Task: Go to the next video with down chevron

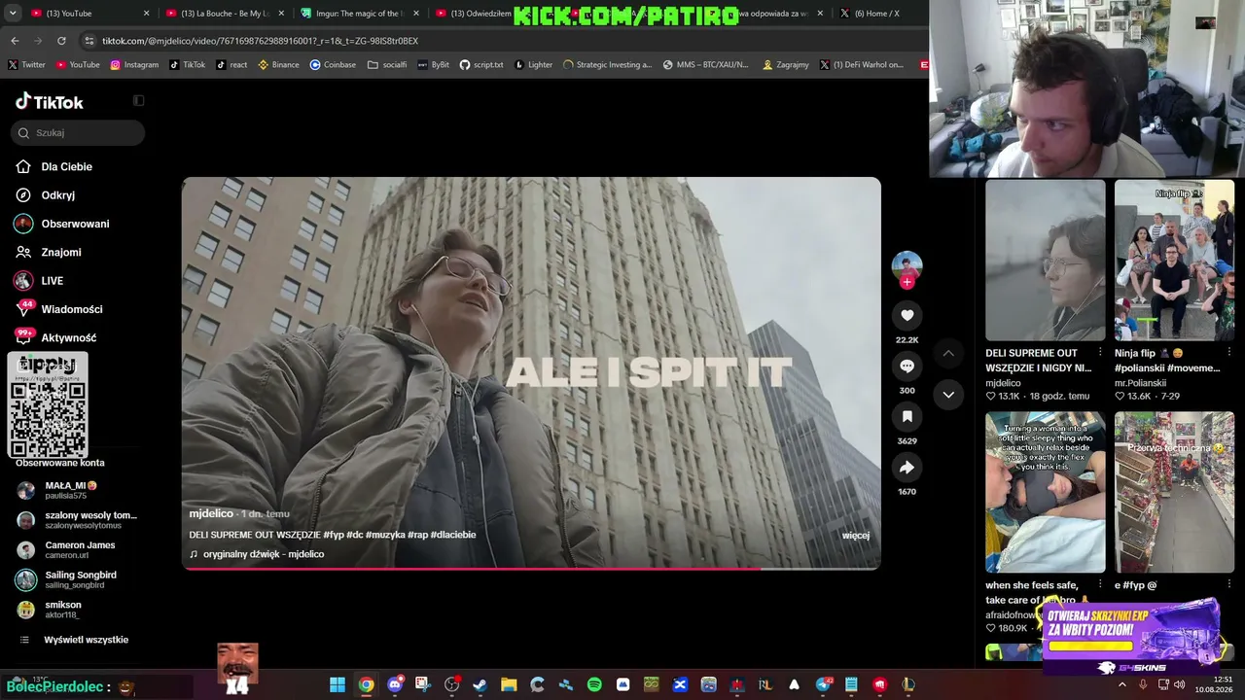Action: click(948, 395)
